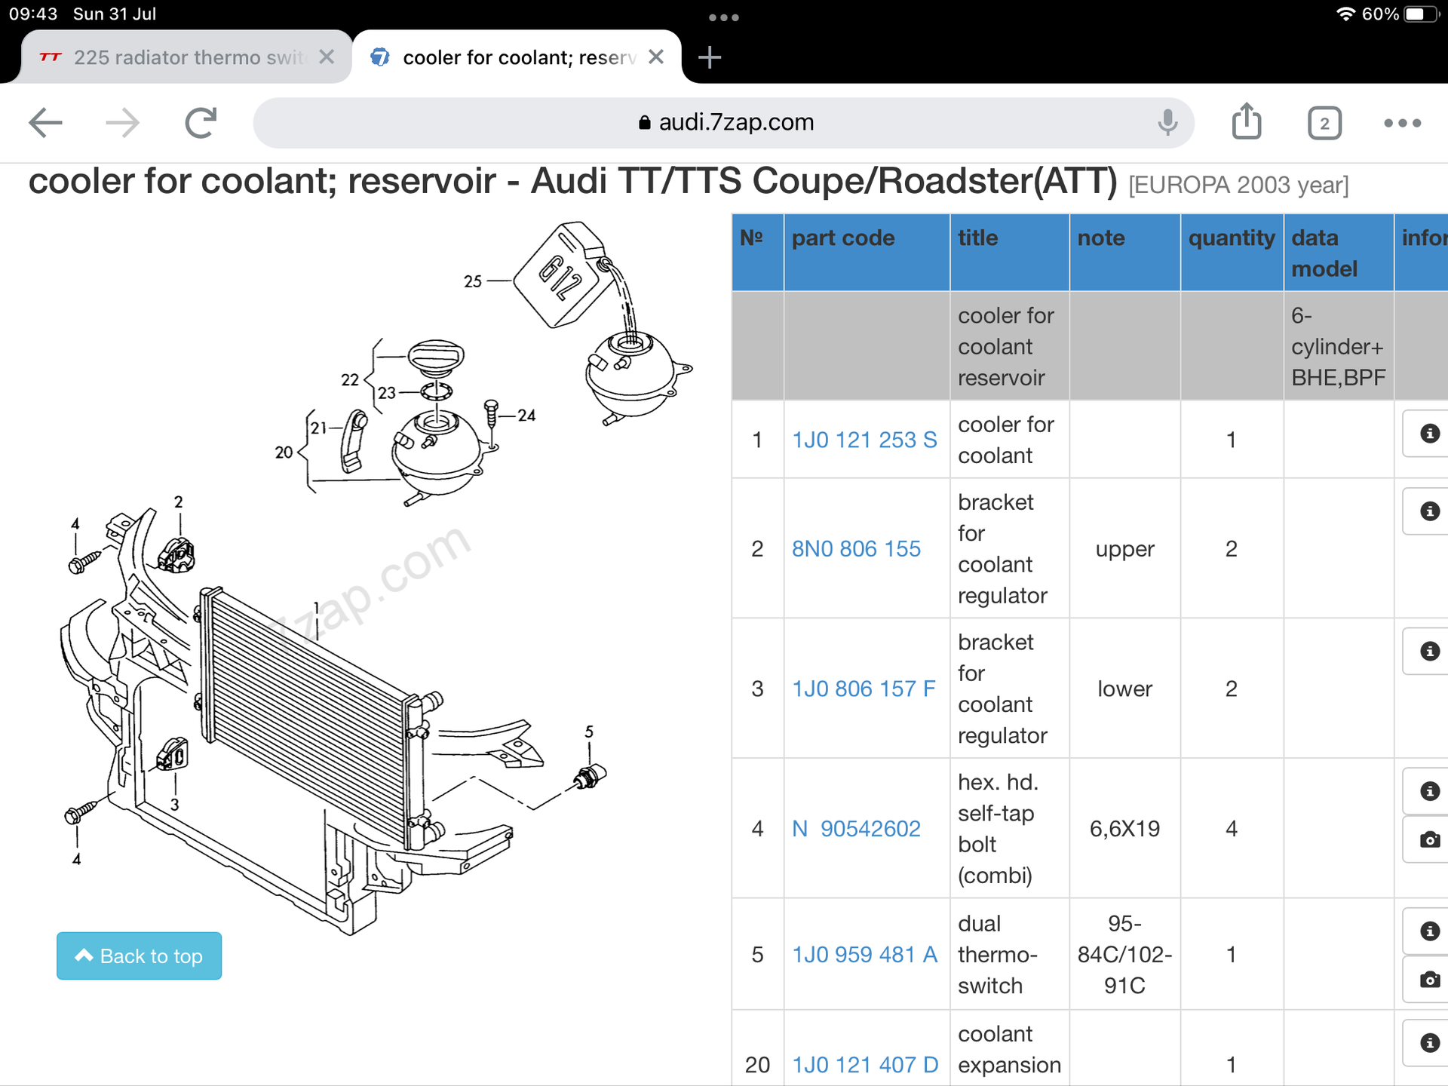Open a new browser tab
Viewport: 1448px width, 1086px height.
pos(710,57)
